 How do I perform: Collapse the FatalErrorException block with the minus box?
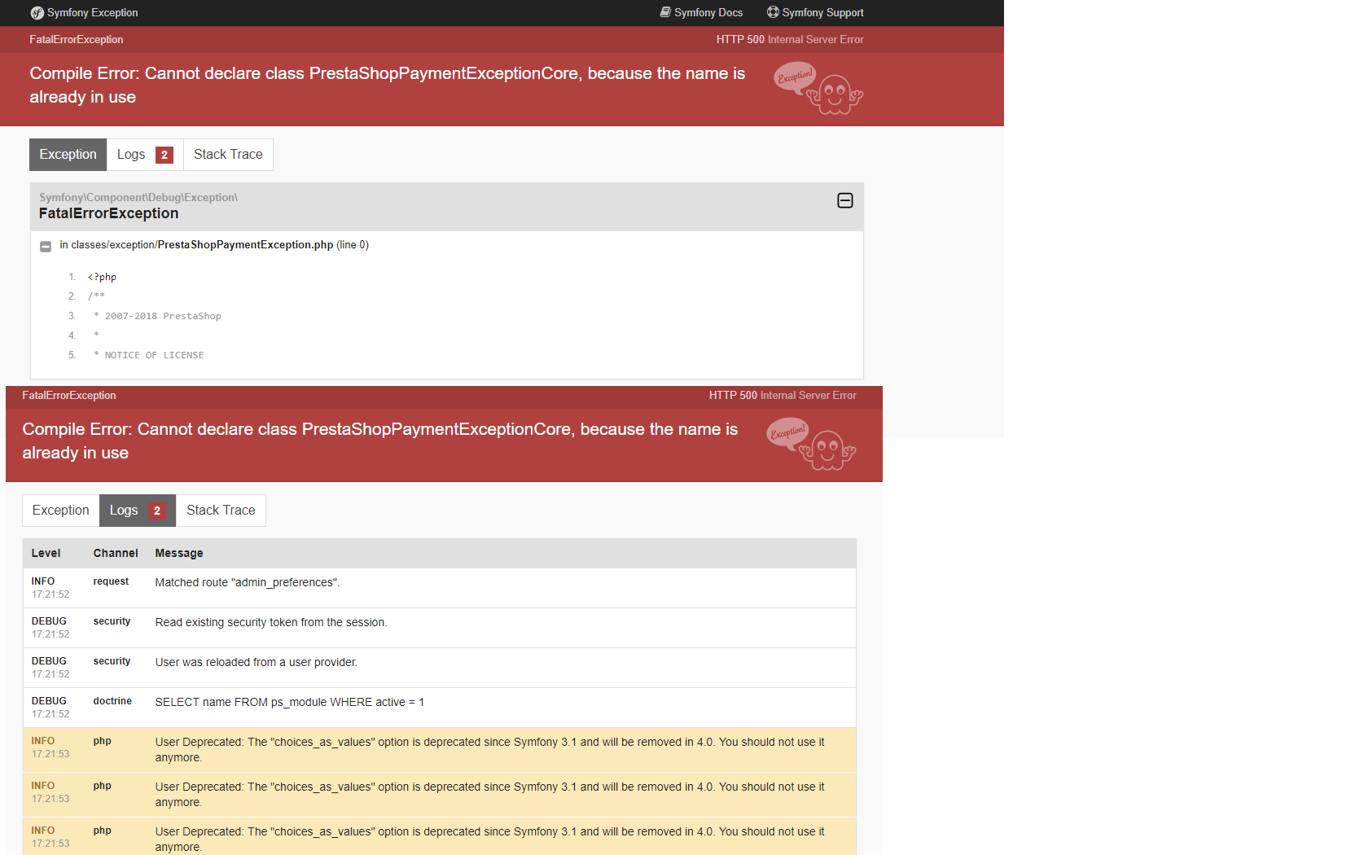845,200
